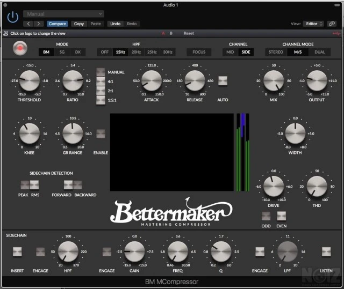This screenshot has width=344, height=289.
Task: Select the MID channel
Action: (230, 52)
